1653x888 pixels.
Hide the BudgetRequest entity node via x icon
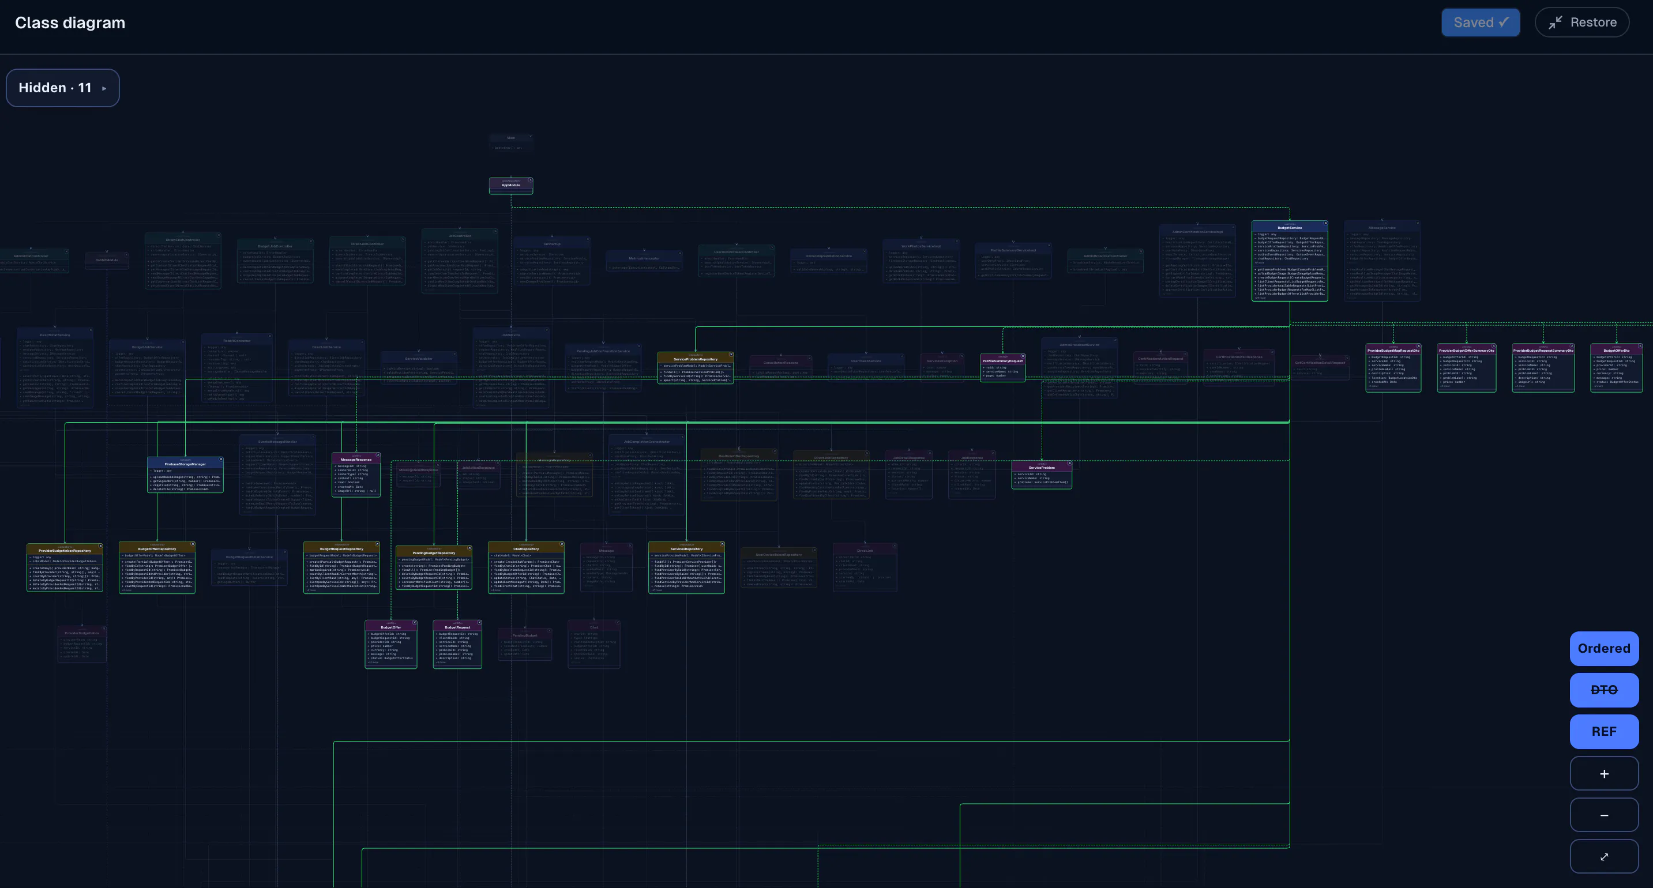(479, 622)
